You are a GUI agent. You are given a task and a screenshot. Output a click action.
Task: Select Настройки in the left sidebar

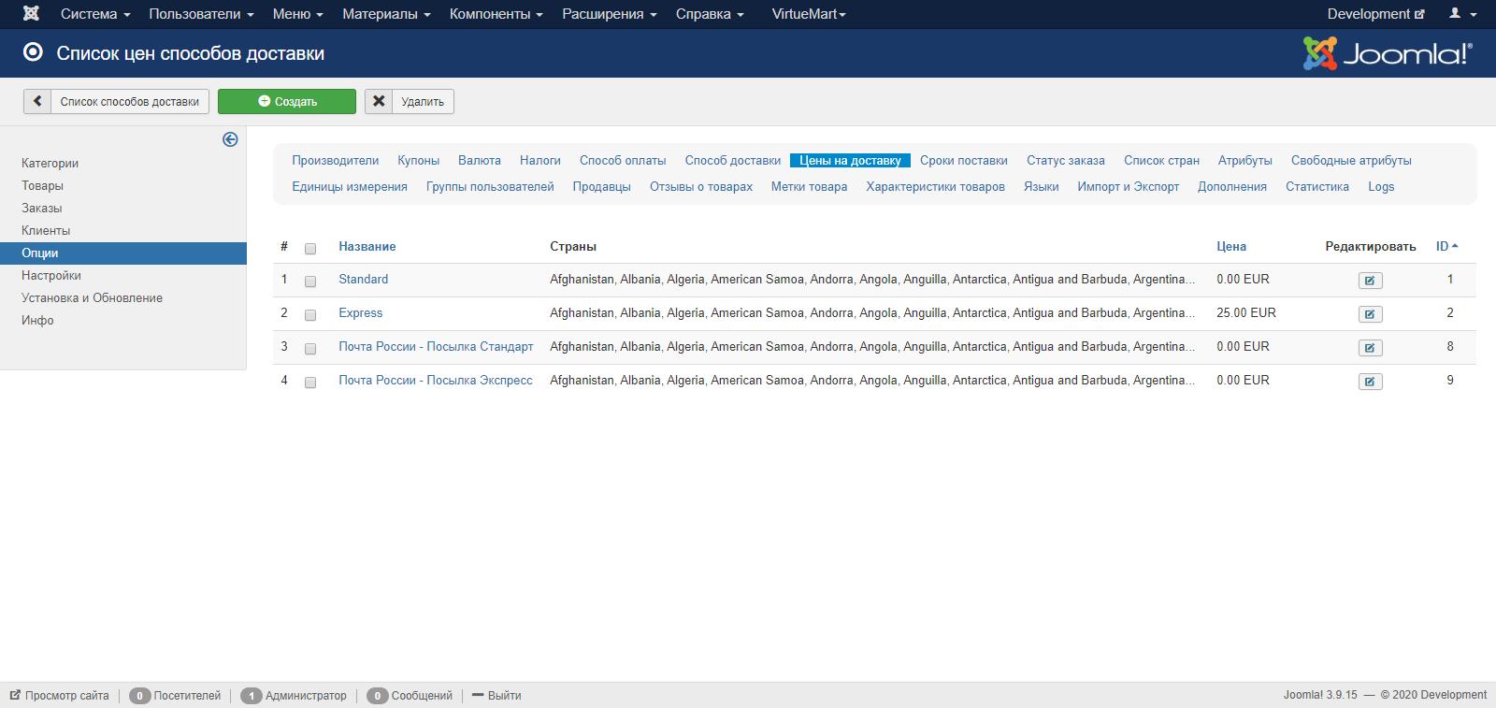click(x=51, y=275)
